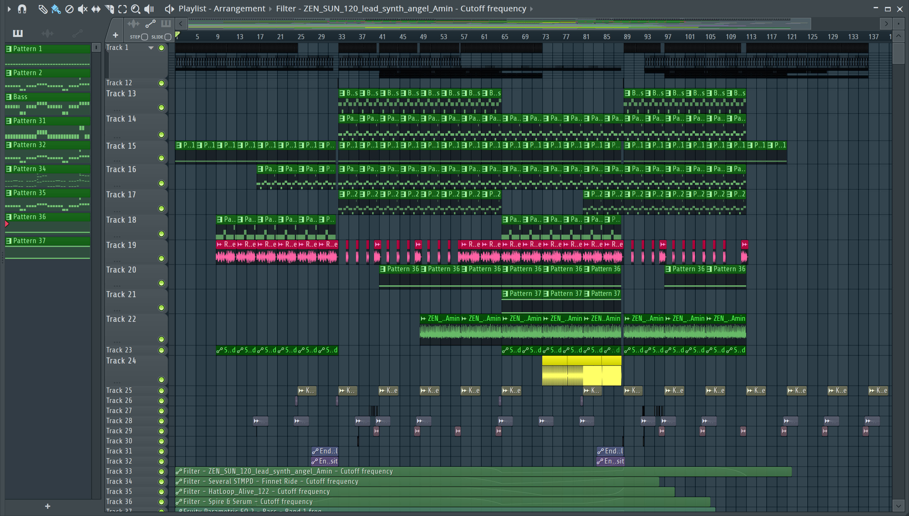Click speaker icon before Playlist title

(x=169, y=9)
